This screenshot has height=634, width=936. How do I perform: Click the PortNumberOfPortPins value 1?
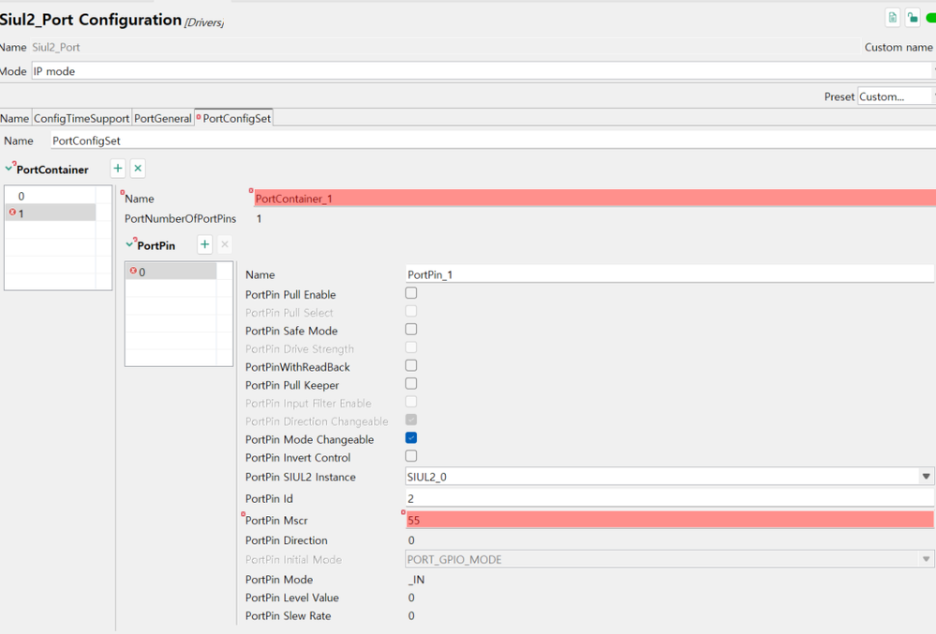[260, 218]
